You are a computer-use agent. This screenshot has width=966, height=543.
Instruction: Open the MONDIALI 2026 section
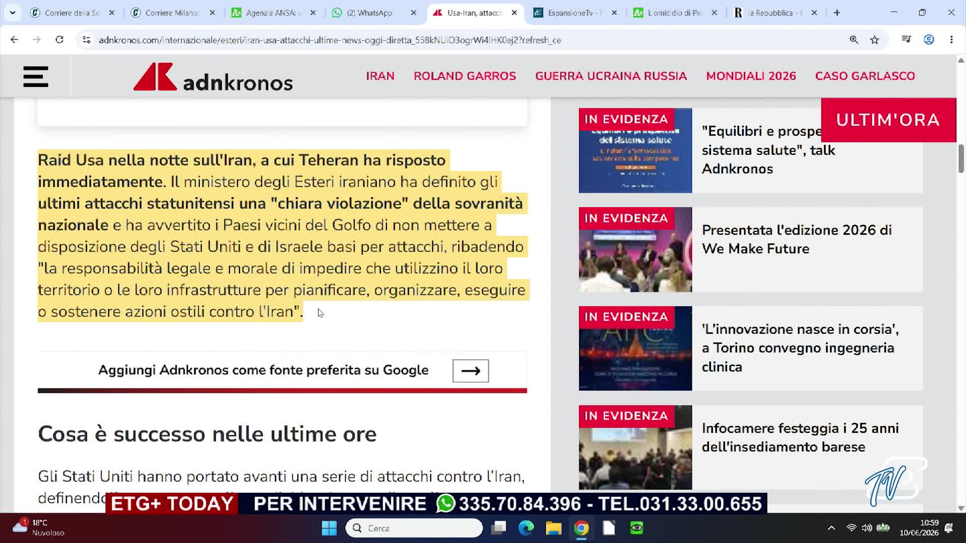751,76
